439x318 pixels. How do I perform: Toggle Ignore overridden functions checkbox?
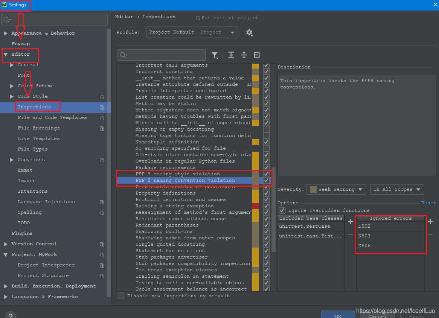282,210
